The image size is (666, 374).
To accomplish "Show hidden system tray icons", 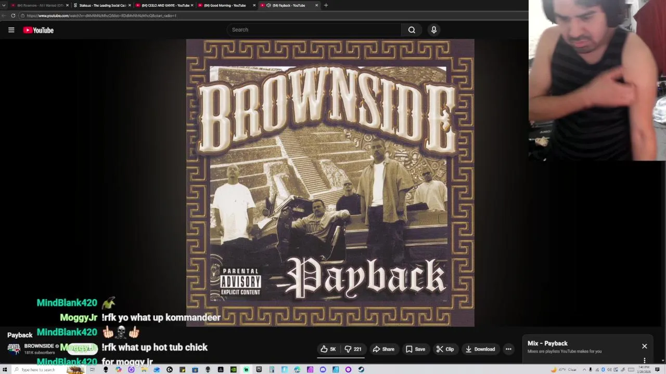I will tap(584, 370).
